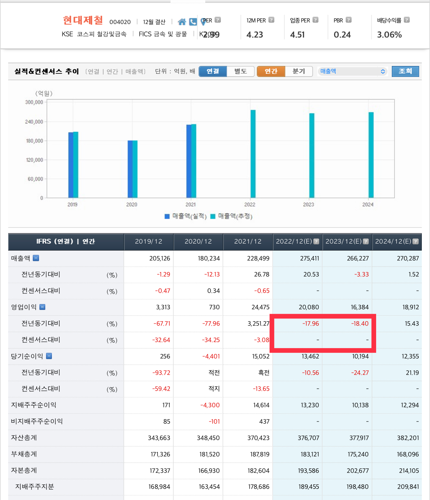Click the growth value 3,251.27
This screenshot has height=500, width=430.
258,324
